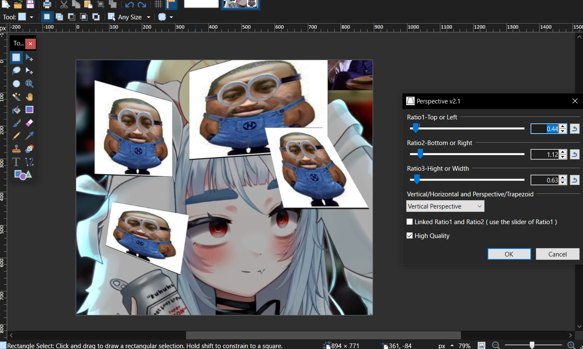
Task: Click the Ratio2-Bottom or Right slider
Action: click(x=467, y=154)
